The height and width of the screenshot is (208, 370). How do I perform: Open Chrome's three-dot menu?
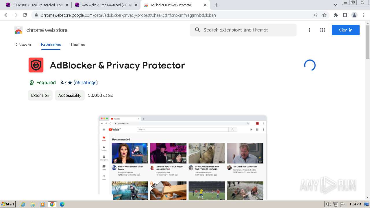click(364, 15)
